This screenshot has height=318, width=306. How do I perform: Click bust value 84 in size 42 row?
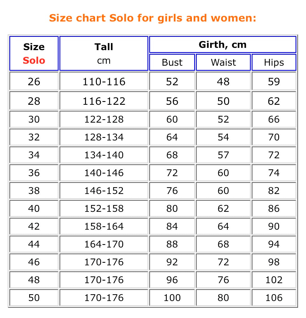(x=172, y=227)
